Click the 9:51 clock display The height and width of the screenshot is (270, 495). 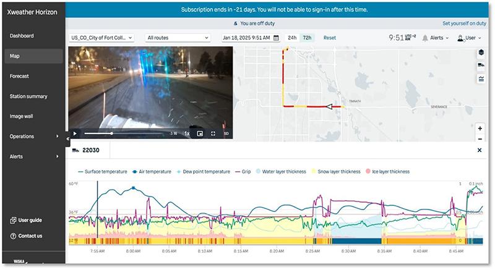click(x=402, y=38)
